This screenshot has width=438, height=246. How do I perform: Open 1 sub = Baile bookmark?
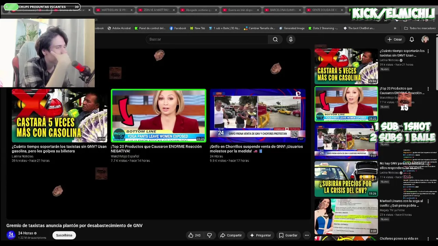coord(224,28)
